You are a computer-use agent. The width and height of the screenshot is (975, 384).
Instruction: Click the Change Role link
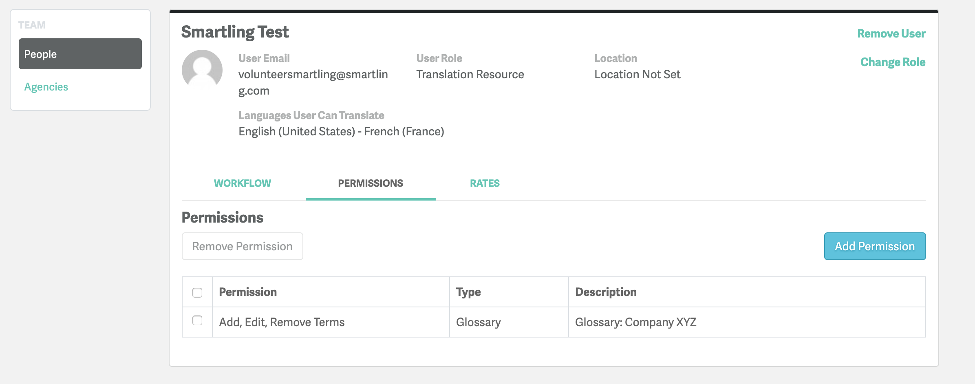click(x=892, y=62)
